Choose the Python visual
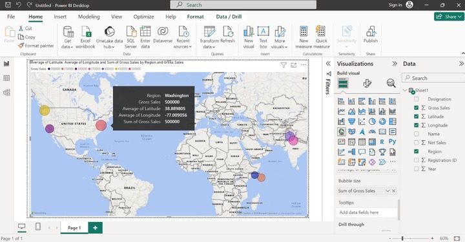The width and height of the screenshot is (465, 242). 393,142
